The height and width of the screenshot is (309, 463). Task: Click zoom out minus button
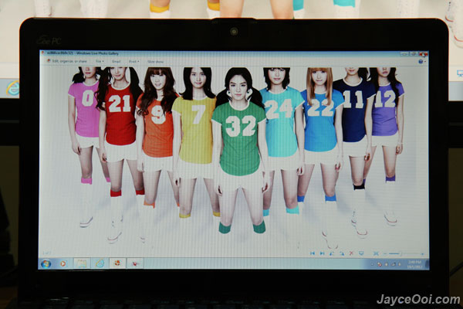385,253
